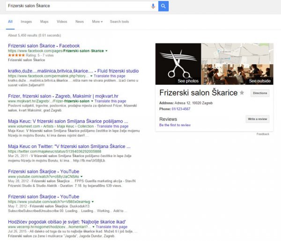
Task: Switch to the Images tab
Action: [x=26, y=22]
